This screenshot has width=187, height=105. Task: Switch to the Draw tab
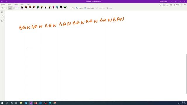click(x=16, y=5)
